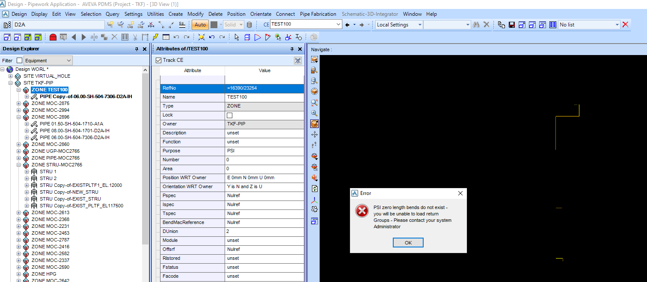
Task: Open the Utilities menu
Action: click(155, 14)
